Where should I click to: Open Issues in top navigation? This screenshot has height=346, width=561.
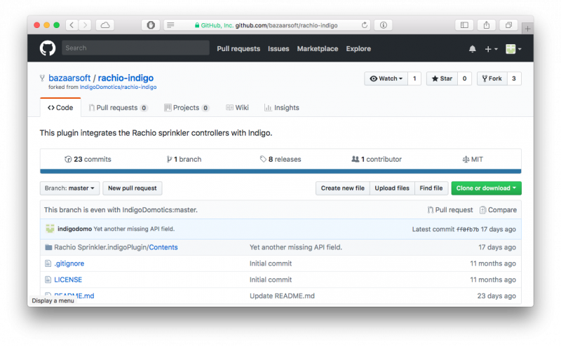(278, 48)
